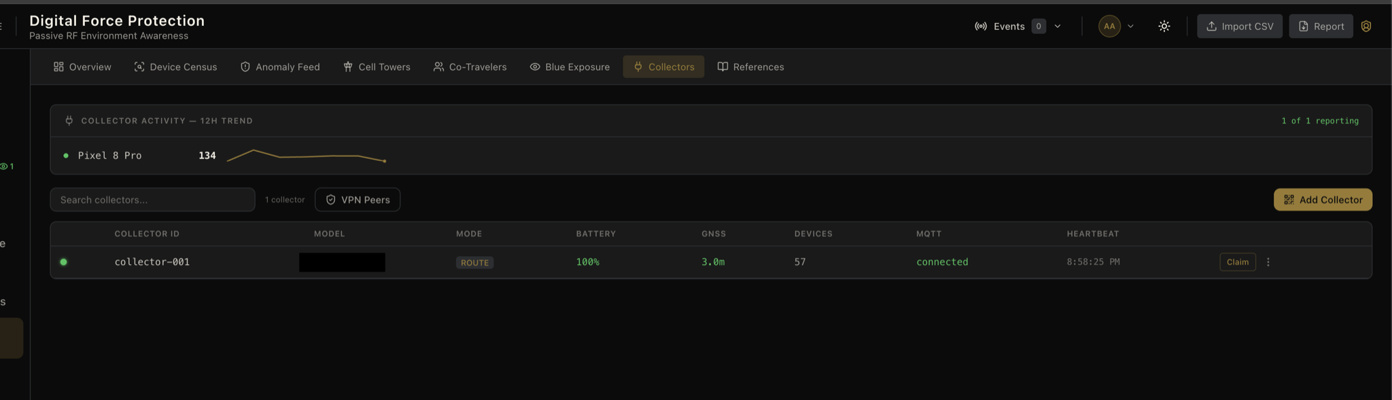Open Co-Travelers tab
Image resolution: width=1392 pixels, height=400 pixels.
tap(470, 67)
